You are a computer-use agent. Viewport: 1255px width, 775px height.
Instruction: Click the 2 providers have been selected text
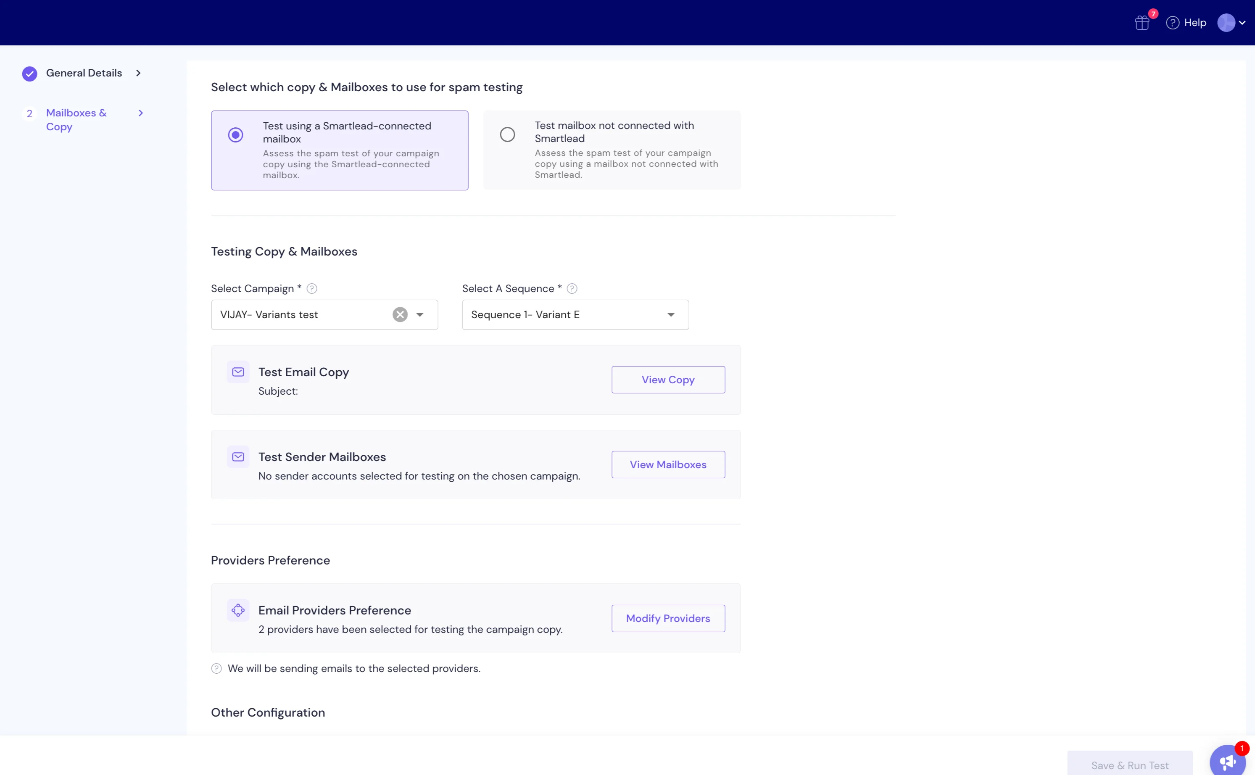coord(411,630)
